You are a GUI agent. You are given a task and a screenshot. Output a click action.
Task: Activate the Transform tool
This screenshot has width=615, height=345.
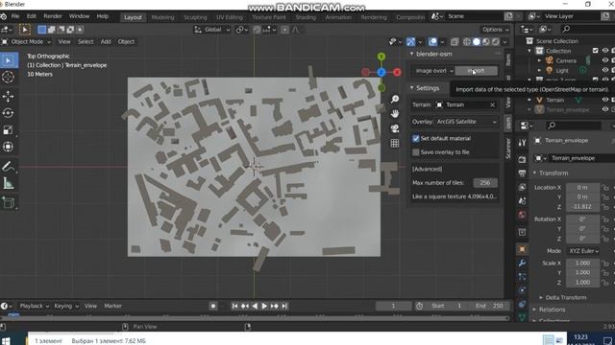pyautogui.click(x=9, y=147)
